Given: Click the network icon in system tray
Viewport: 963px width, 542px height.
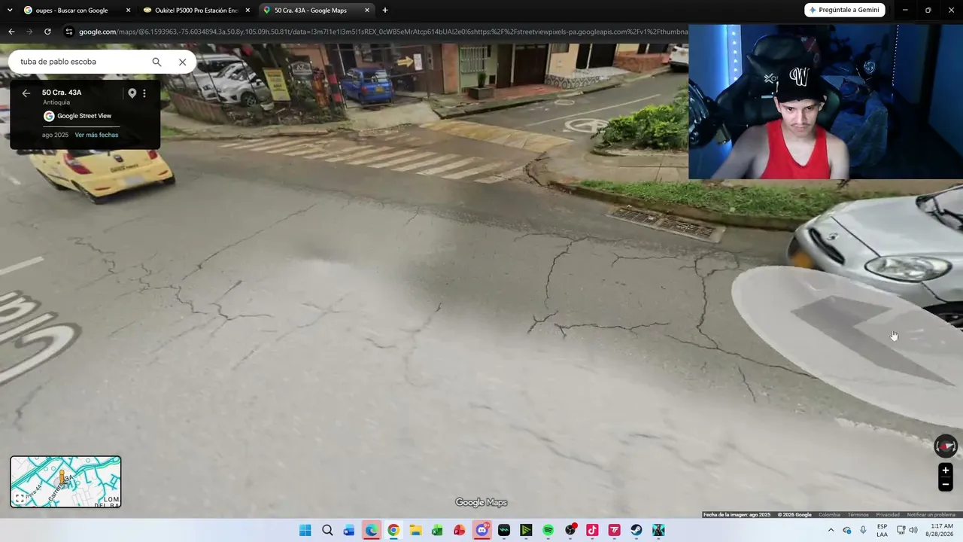Looking at the screenshot, I should point(901,530).
